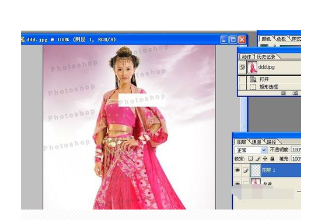Click the empty source box beside 打开
Screen dimensions: 318x220
pyautogui.click(x=242, y=79)
